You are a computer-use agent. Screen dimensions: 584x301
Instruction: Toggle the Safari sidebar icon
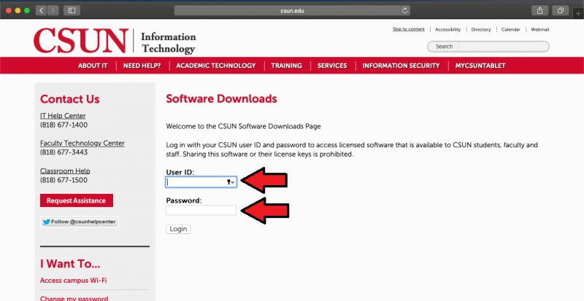[x=72, y=10]
